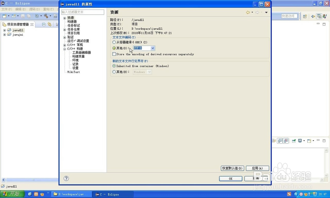This screenshot has width=330, height=198.
Task: Select the 其他(H) delimiter radio button
Action: coord(114,72)
